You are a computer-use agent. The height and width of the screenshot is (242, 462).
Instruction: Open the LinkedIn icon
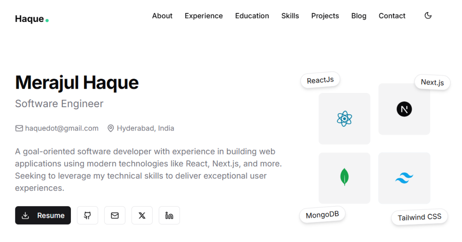pyautogui.click(x=169, y=215)
